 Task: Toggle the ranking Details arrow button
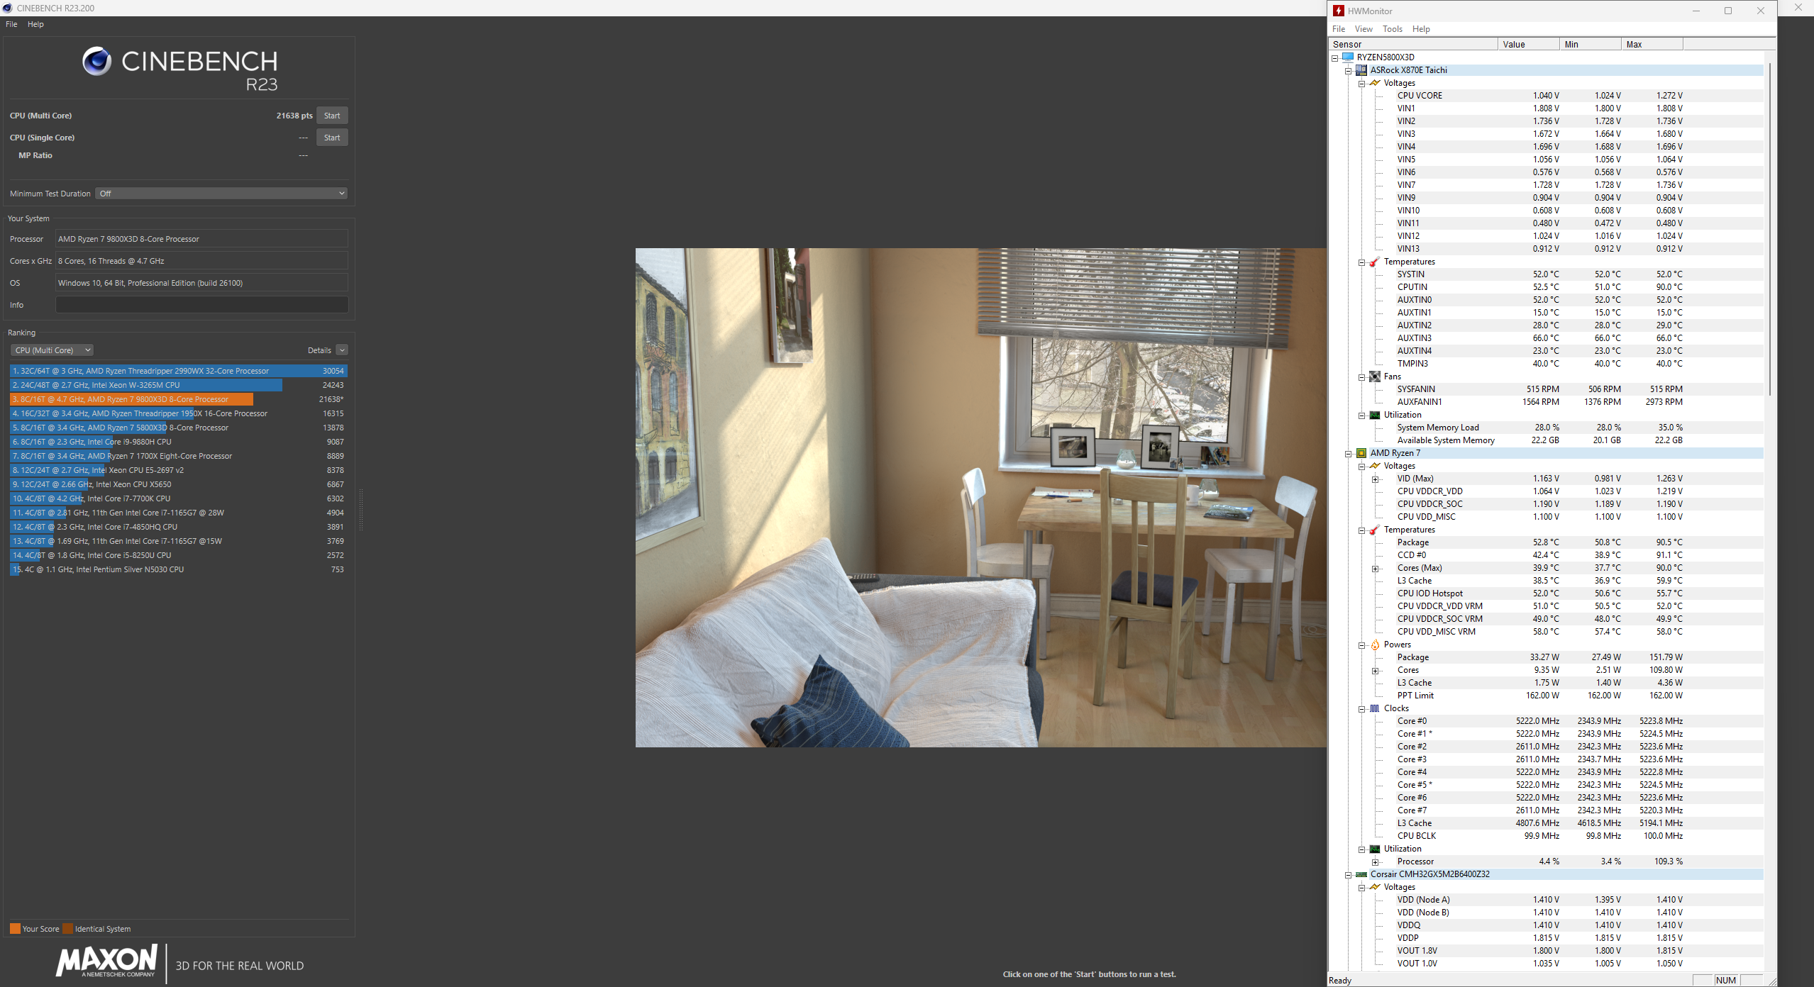(x=342, y=350)
